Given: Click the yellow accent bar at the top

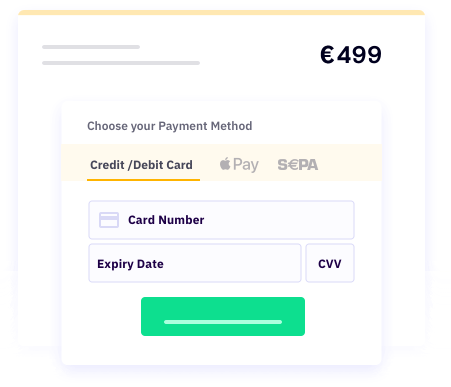Looking at the screenshot, I should coord(221,12).
